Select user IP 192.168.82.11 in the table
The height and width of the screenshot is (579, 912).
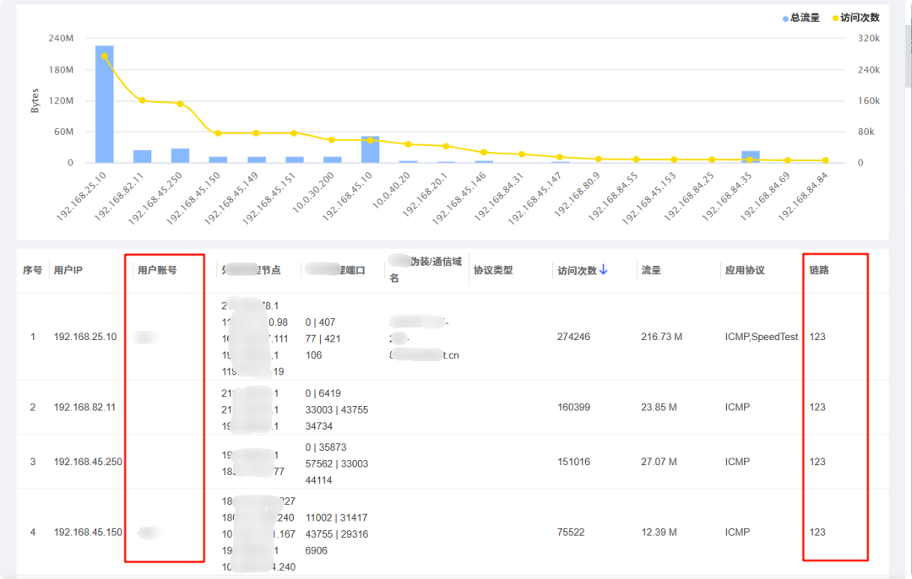(85, 407)
